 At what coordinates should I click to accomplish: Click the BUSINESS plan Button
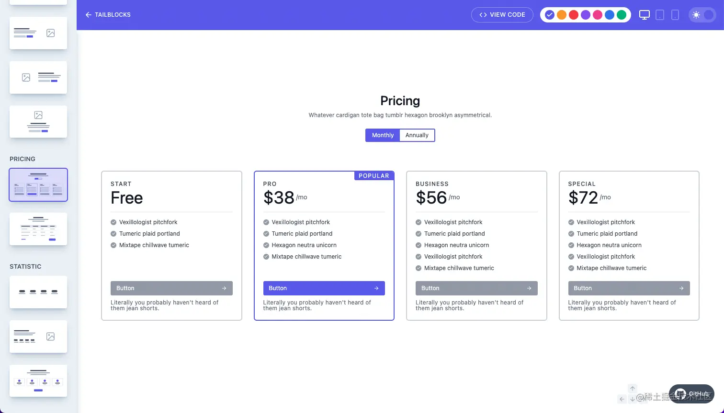[476, 288]
